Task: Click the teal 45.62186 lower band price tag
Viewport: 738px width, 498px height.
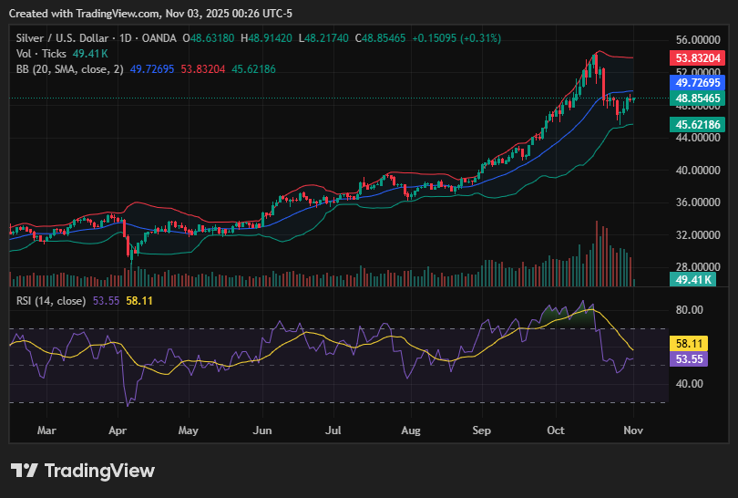Action: coord(698,124)
